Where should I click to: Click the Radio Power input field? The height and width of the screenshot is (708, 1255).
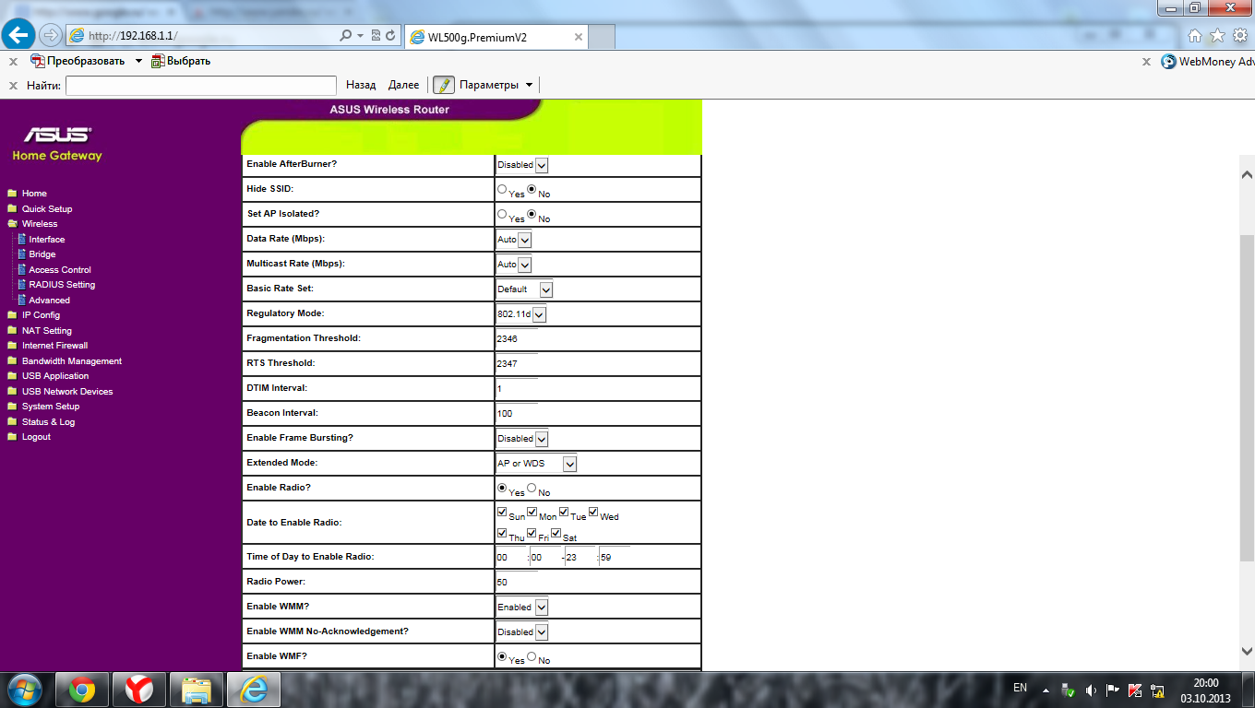pyautogui.click(x=517, y=582)
